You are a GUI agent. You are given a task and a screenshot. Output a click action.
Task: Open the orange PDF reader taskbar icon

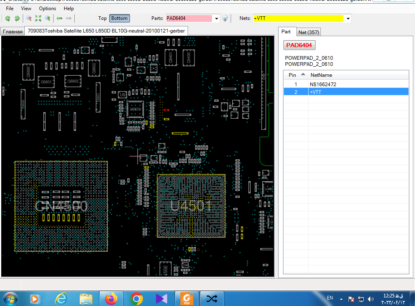[x=187, y=299]
